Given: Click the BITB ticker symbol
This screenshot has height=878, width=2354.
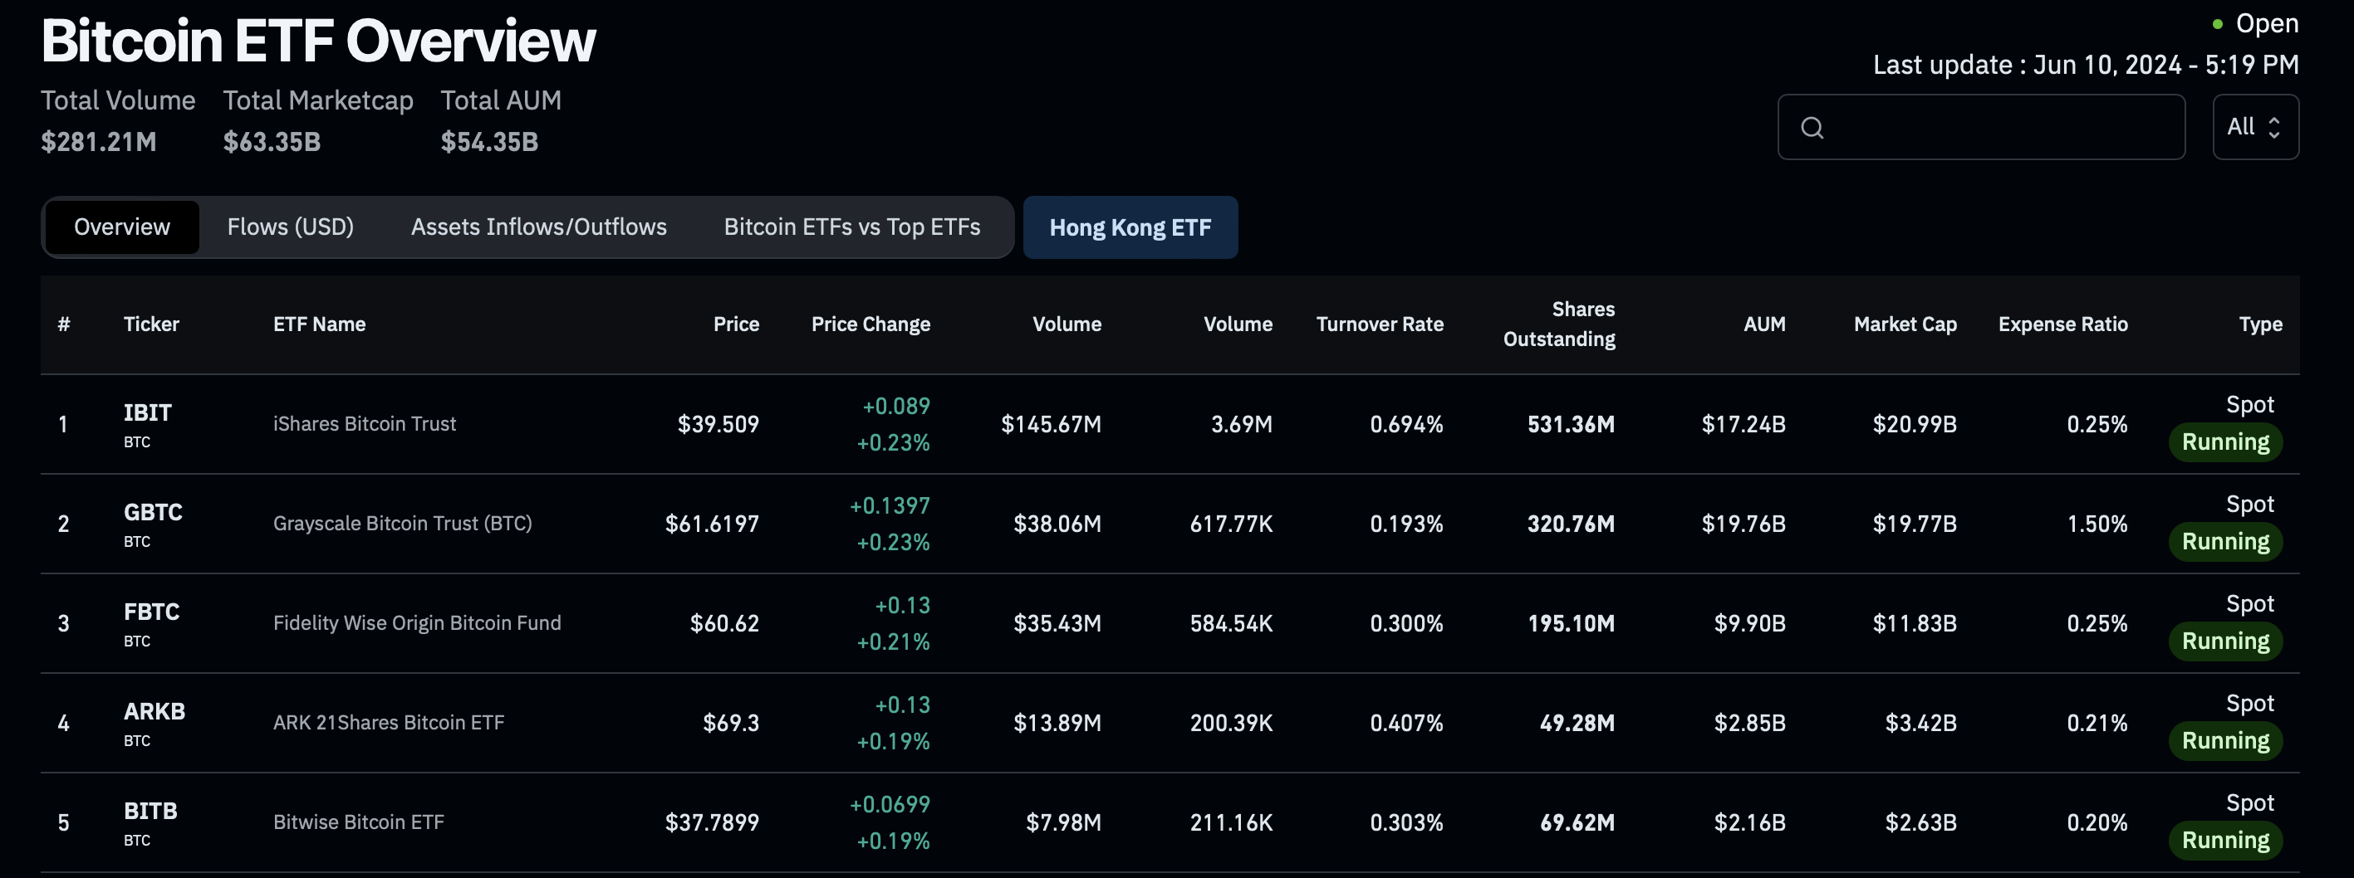Looking at the screenshot, I should click(151, 812).
